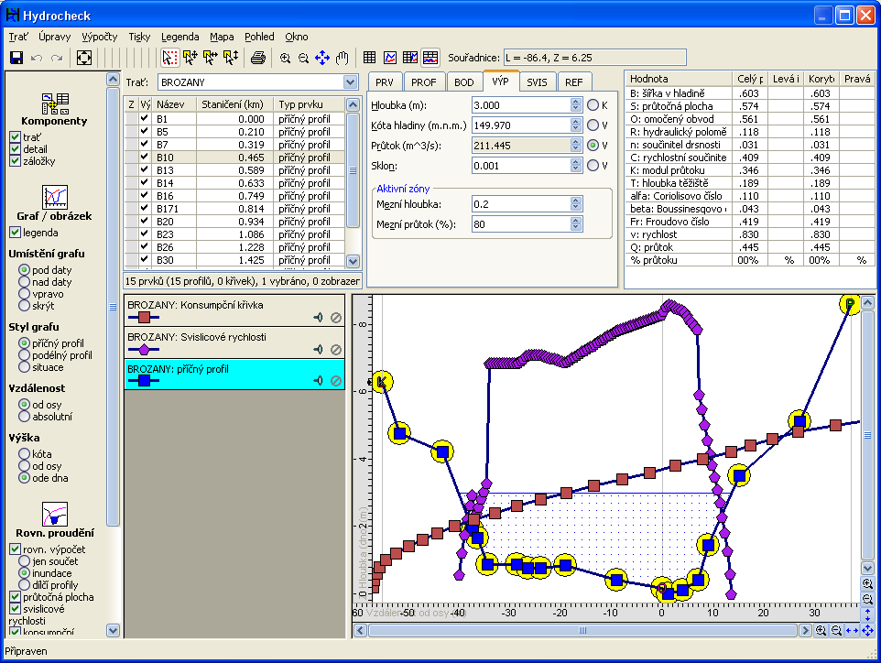Viewport: 881px width, 663px height.
Task: Click the save (floppy disk) toolbar icon
Action: [x=16, y=58]
